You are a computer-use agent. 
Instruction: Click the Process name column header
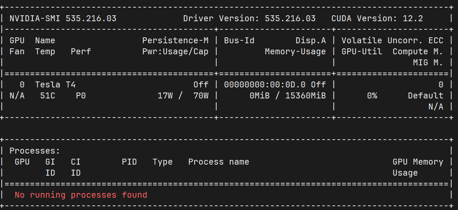pos(218,162)
